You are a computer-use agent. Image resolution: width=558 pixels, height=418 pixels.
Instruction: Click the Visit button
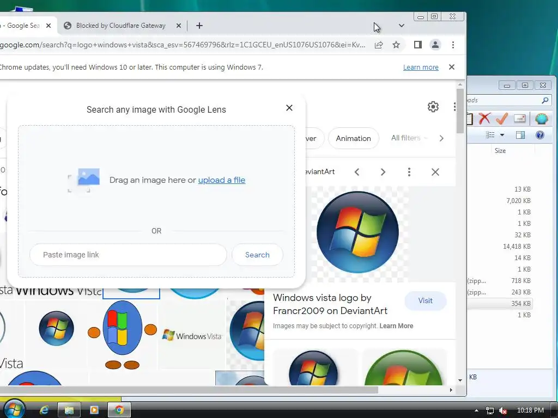point(425,300)
